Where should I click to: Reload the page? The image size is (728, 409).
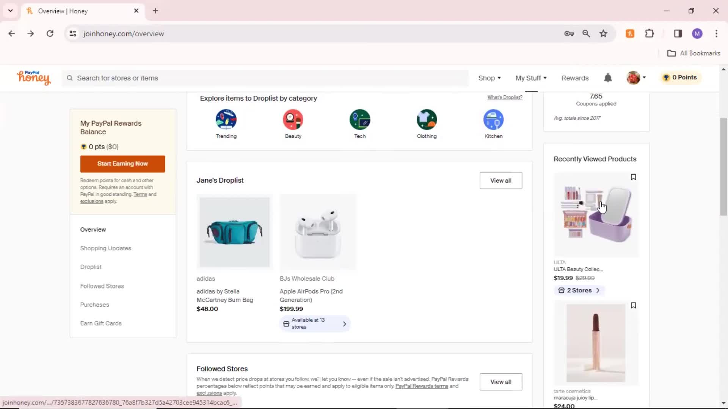tap(50, 34)
